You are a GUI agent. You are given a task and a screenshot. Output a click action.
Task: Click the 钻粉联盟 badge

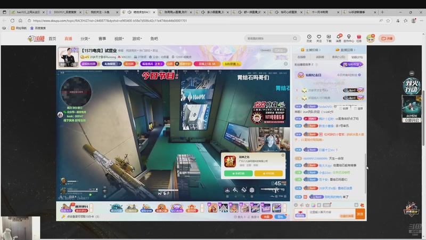tap(232, 63)
